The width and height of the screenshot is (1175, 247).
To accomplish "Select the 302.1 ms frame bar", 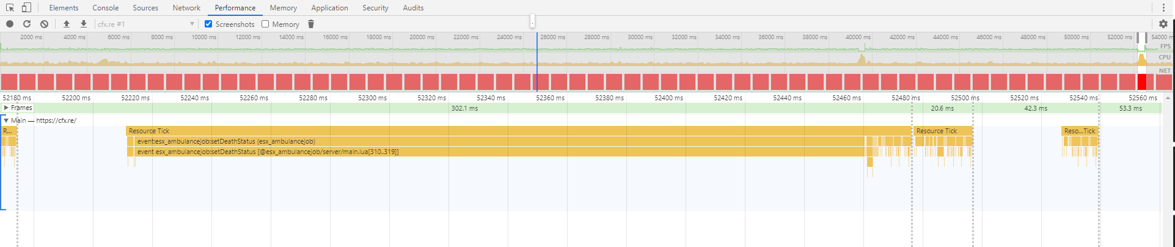I will (x=464, y=108).
